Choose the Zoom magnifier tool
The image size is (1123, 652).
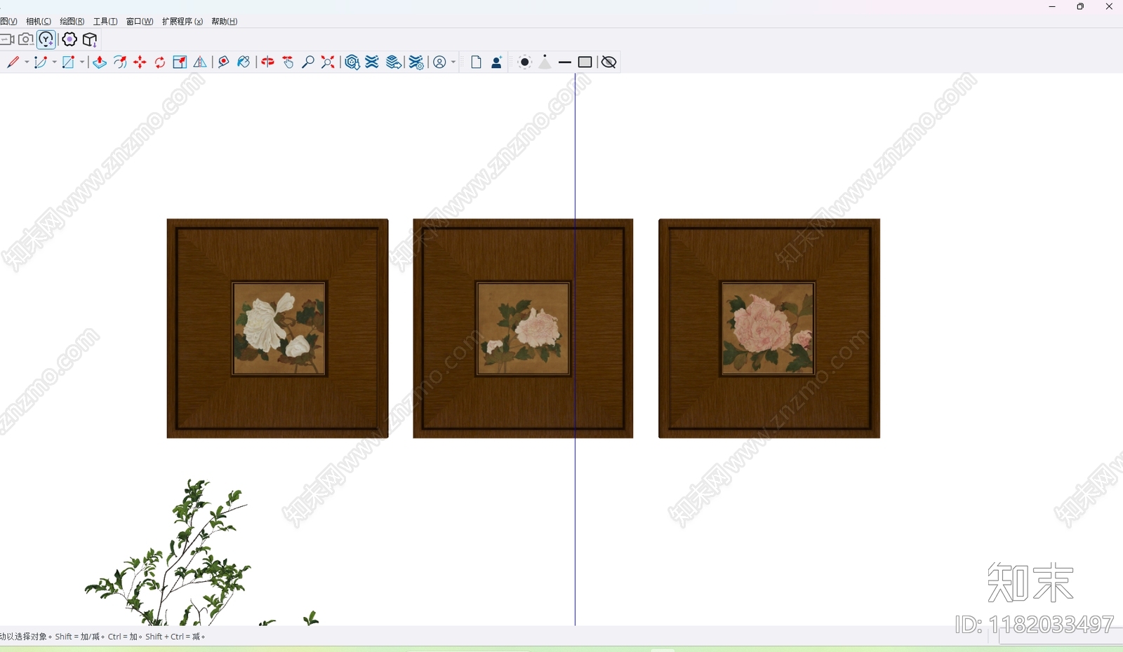[307, 62]
